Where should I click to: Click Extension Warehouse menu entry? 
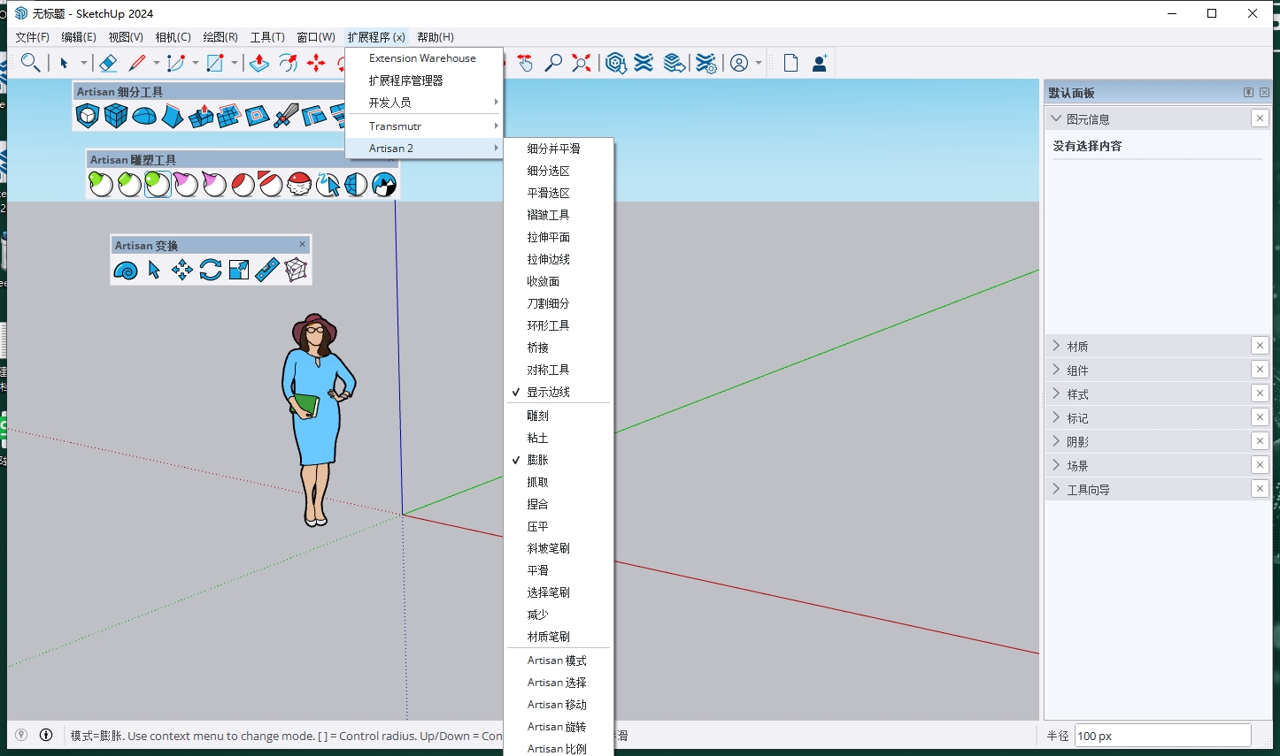coord(424,58)
